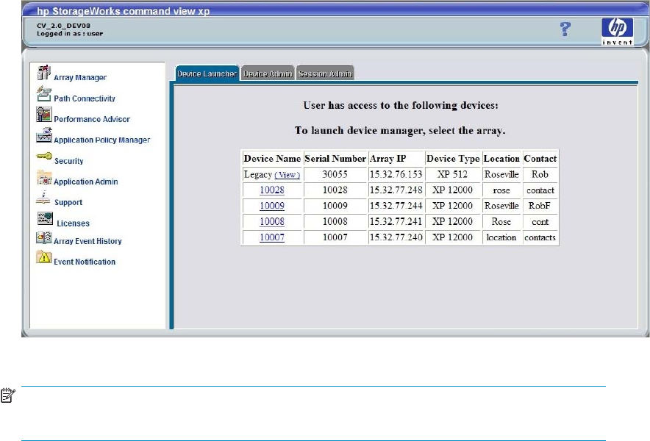
Task: Switch to the Session Admin tab
Action: pyautogui.click(x=325, y=73)
